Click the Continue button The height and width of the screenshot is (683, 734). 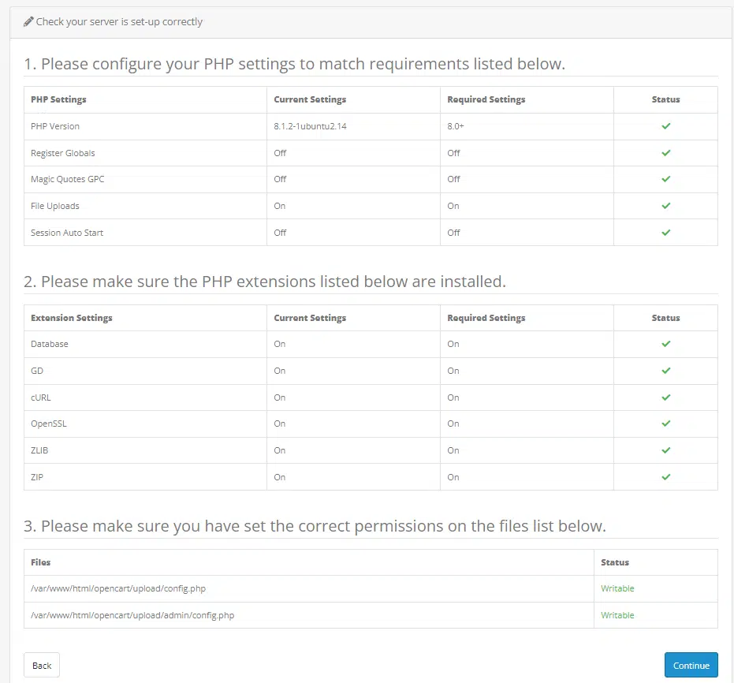coord(691,665)
